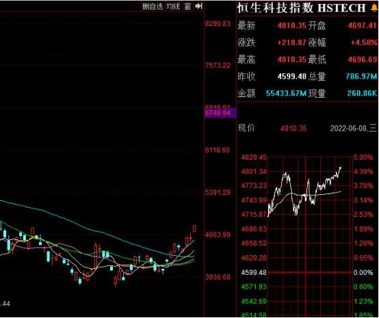Click the last red candlestick on chart
This screenshot has width=379, height=318.
point(194,228)
